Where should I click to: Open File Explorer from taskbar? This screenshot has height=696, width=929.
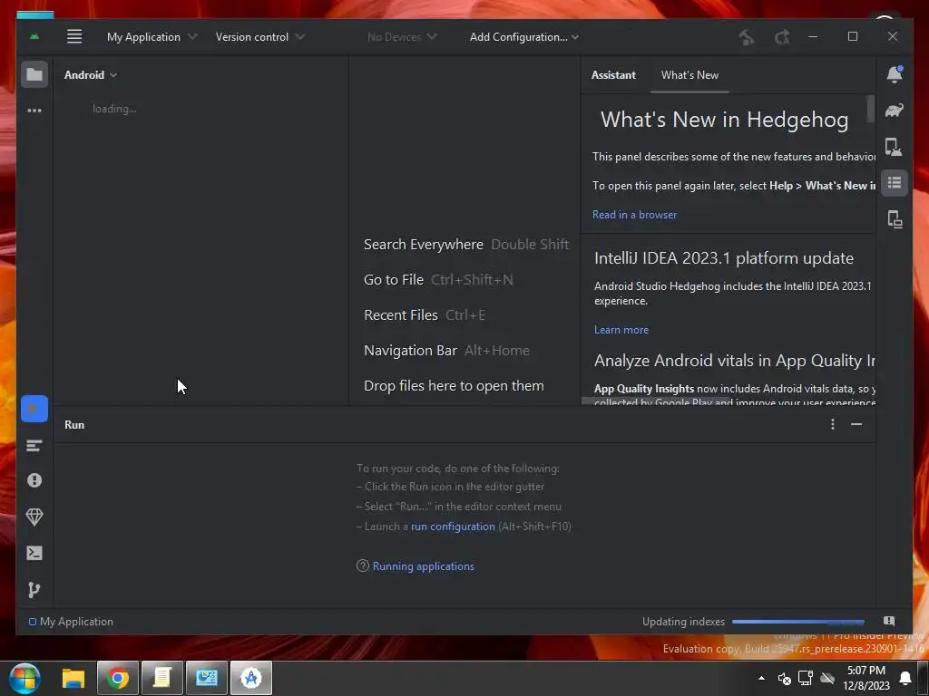click(73, 678)
